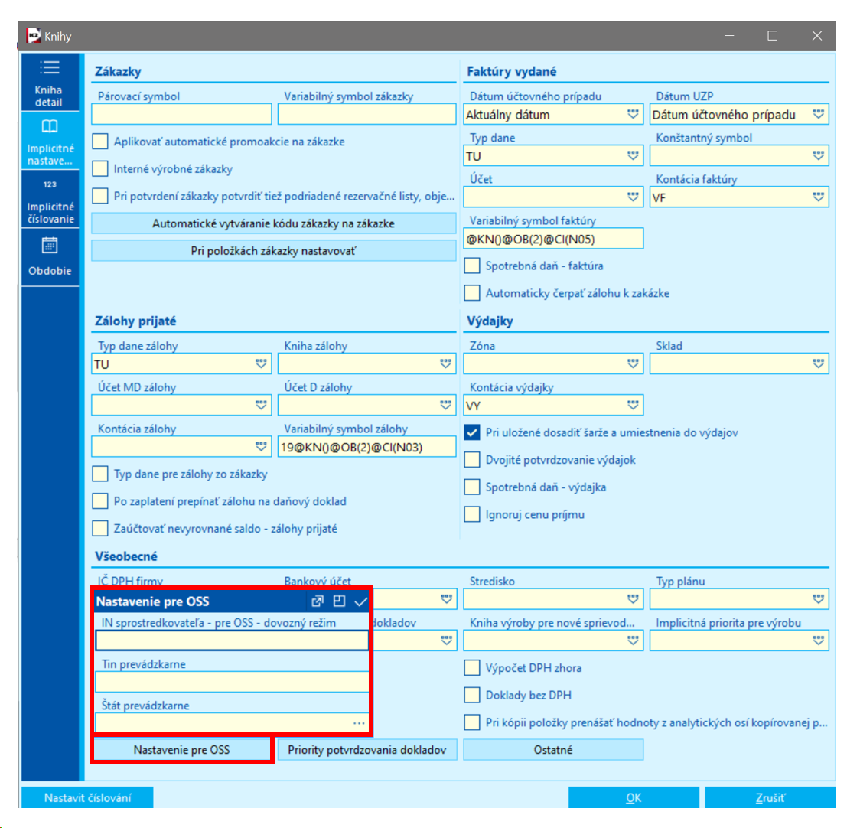Open Kontácia zálohy dropdown
The width and height of the screenshot is (847, 828).
(261, 447)
